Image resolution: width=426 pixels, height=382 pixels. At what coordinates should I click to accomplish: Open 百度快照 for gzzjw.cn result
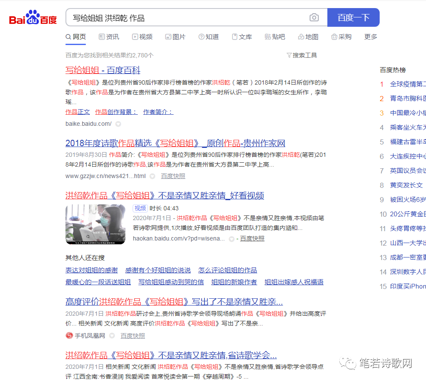point(173,176)
